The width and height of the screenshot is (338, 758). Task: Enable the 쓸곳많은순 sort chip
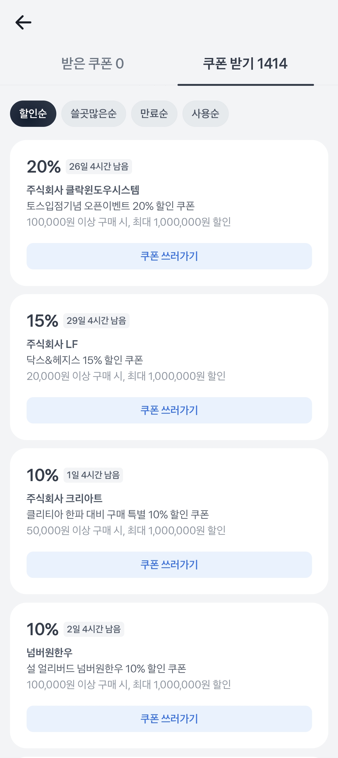point(94,113)
